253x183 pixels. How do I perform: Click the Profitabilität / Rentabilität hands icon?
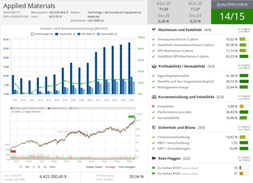(154, 66)
